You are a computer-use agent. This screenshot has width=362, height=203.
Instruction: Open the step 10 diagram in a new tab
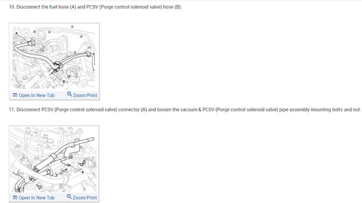pyautogui.click(x=34, y=95)
